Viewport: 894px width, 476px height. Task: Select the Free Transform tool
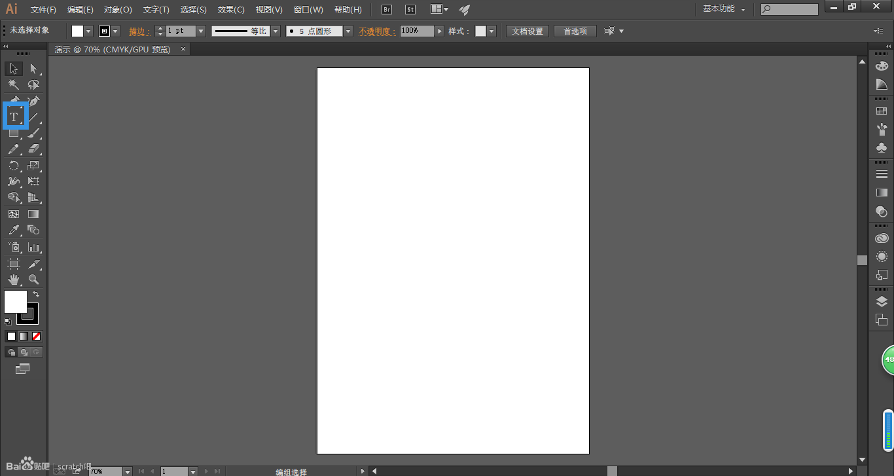pyautogui.click(x=33, y=181)
